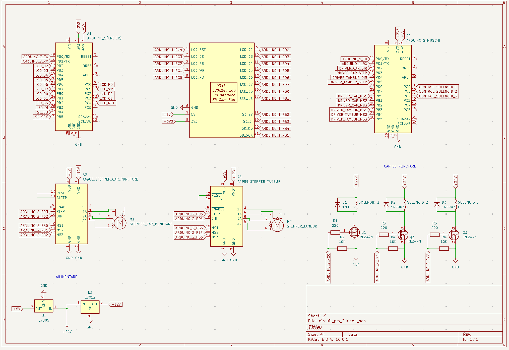Select the LCD_RST label on Arduino A1

pos(107,103)
